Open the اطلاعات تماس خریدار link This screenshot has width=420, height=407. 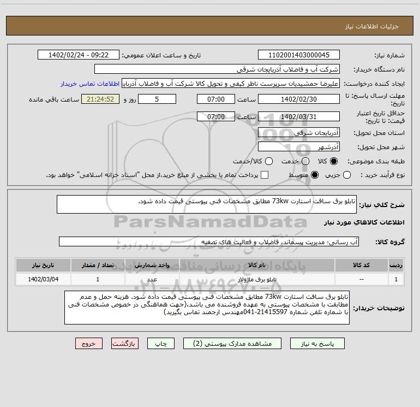point(90,84)
